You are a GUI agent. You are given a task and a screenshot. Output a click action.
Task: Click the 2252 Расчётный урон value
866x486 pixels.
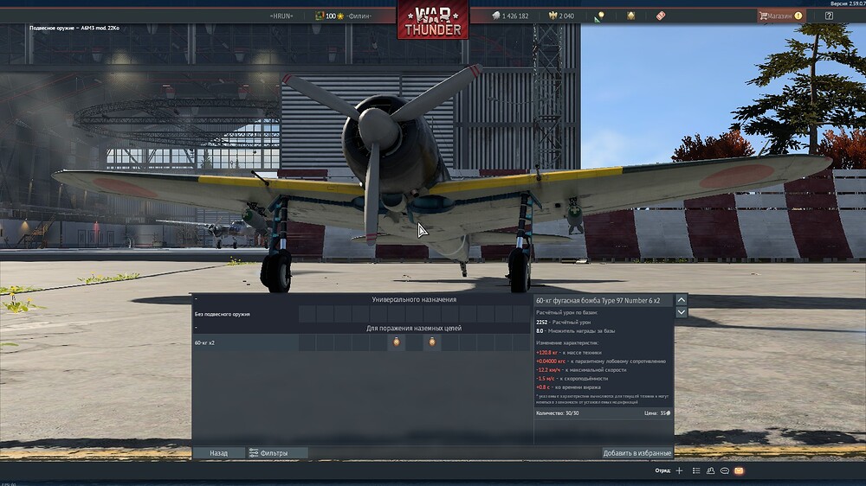click(x=564, y=323)
